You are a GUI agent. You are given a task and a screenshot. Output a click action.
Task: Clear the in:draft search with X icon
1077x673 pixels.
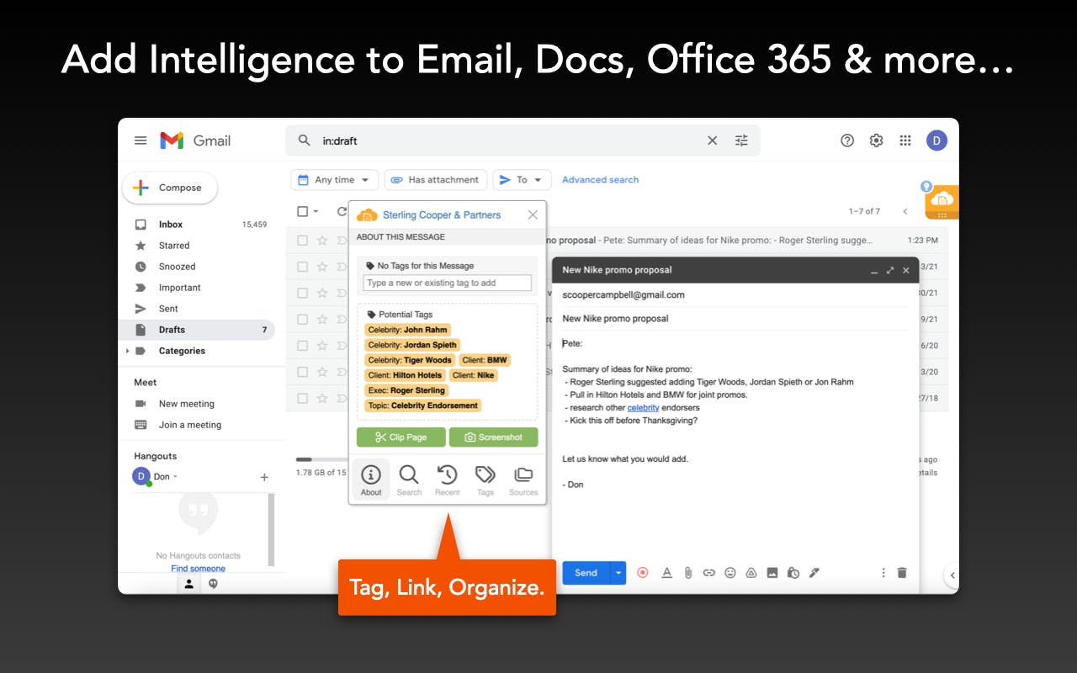point(712,140)
